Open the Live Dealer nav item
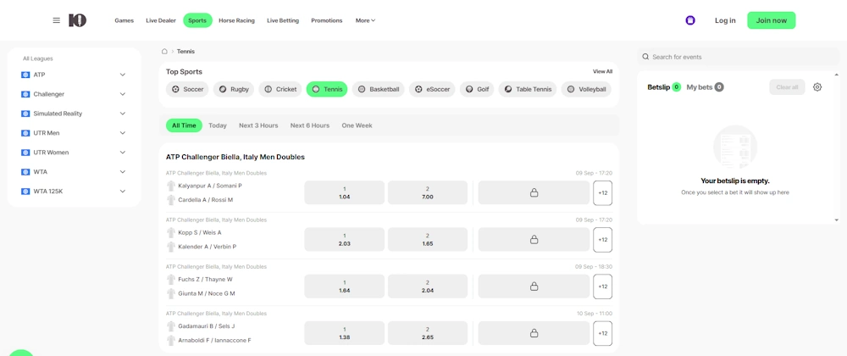This screenshot has height=356, width=847. pos(161,20)
